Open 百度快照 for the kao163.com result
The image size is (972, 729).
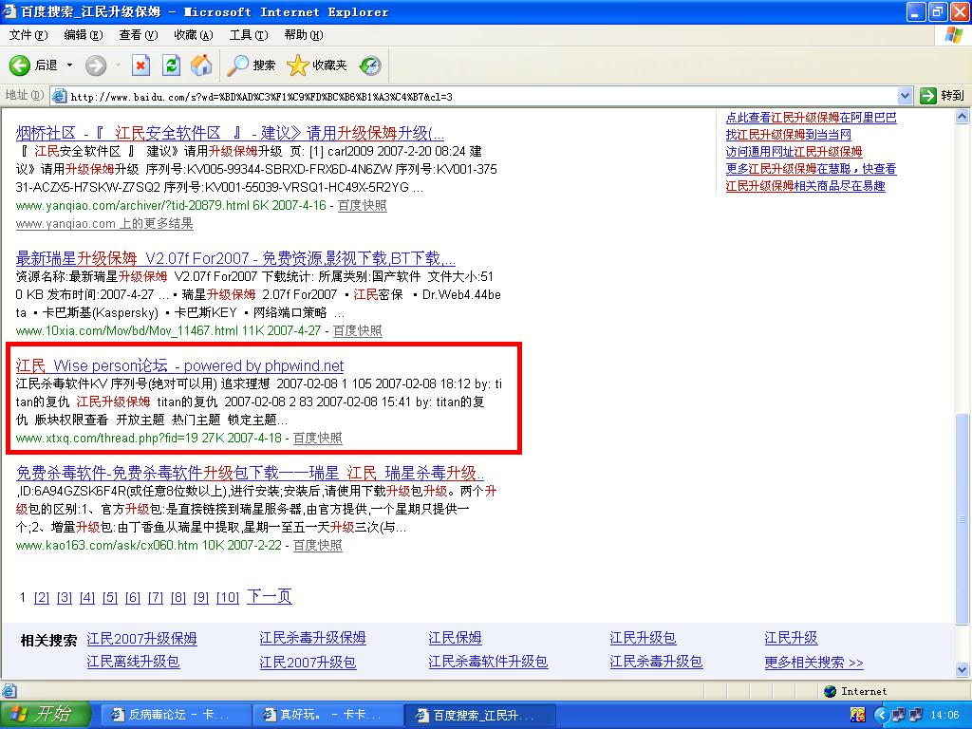point(317,545)
